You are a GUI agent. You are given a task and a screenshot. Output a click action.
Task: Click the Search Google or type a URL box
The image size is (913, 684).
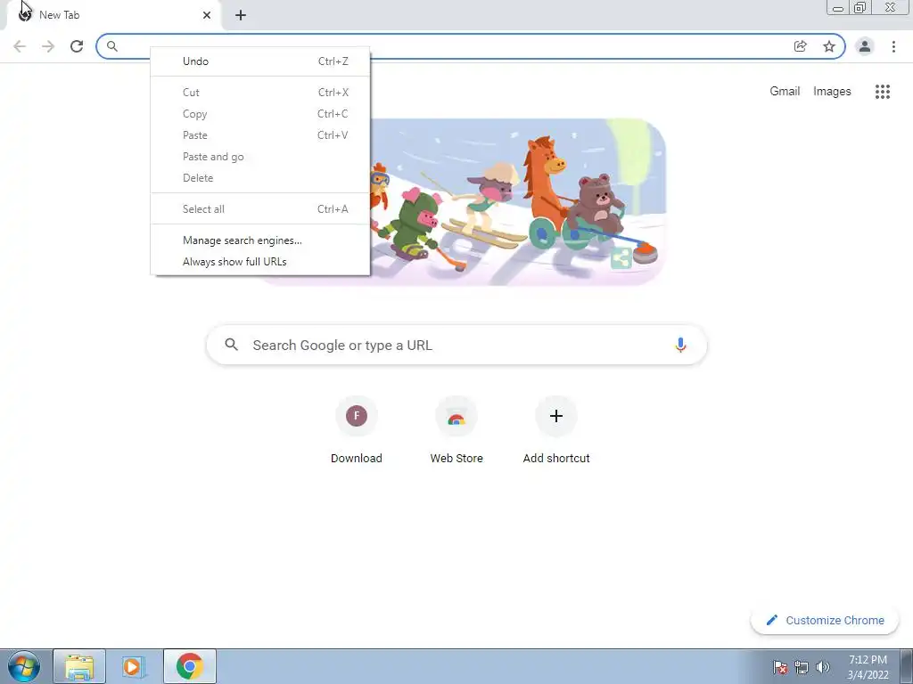pos(456,345)
